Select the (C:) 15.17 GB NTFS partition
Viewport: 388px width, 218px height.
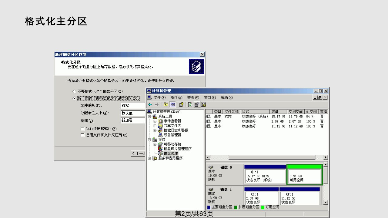[x=265, y=175]
